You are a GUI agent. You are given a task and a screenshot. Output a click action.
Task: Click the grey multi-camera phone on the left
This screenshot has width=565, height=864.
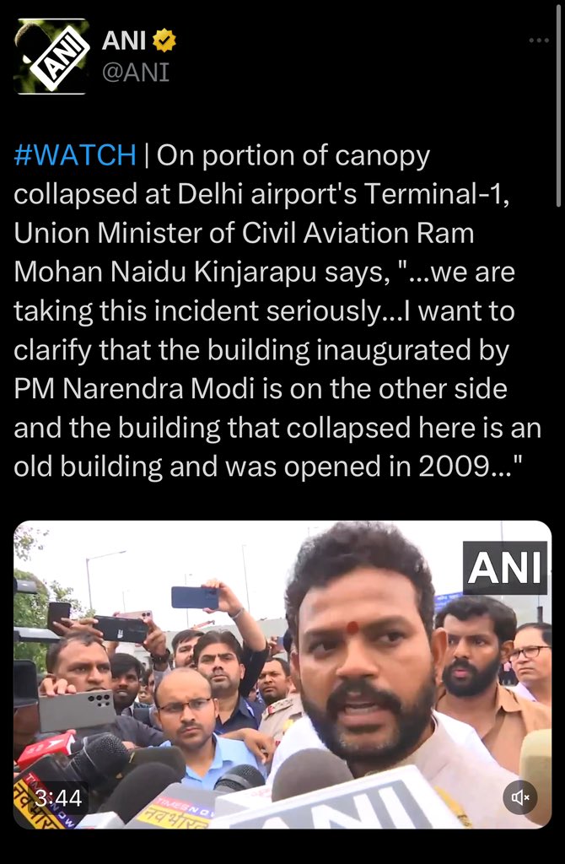tap(77, 710)
